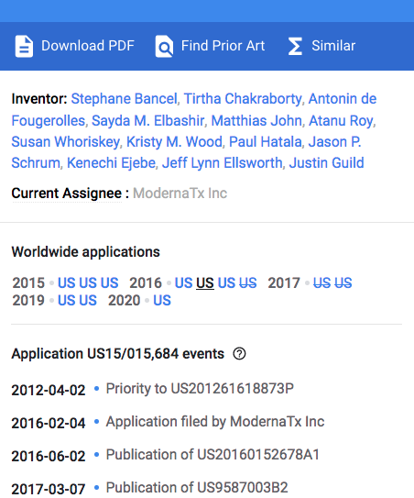The image size is (414, 498).
Task: Click the black underlined US entry for 2016
Action: pos(205,283)
